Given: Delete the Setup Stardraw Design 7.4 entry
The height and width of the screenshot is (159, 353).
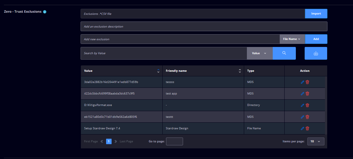Looking at the screenshot, I should coord(307,128).
